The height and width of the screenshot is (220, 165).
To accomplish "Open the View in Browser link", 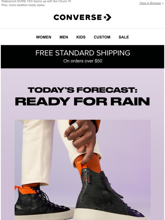I will pos(150,3).
